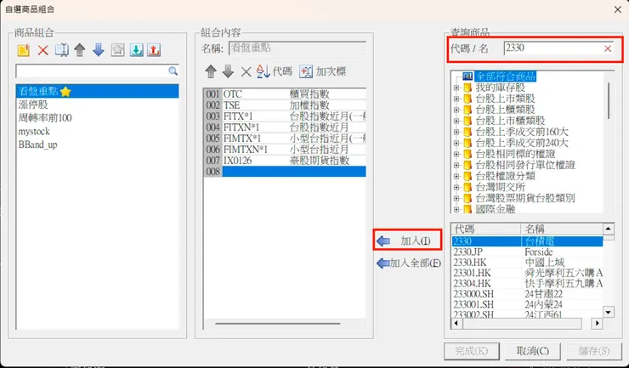629x368 pixels.
Task: Select the 漲停股 group
Action: point(97,105)
